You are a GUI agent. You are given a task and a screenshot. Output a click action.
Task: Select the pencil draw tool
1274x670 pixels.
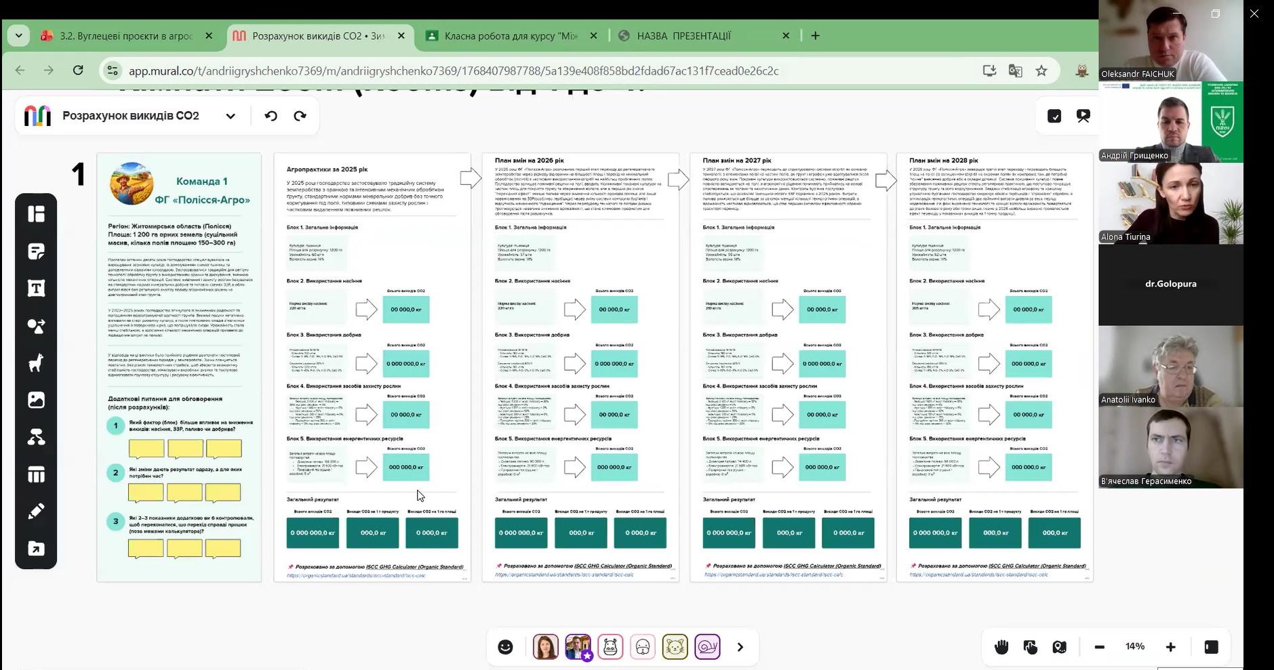click(x=36, y=511)
